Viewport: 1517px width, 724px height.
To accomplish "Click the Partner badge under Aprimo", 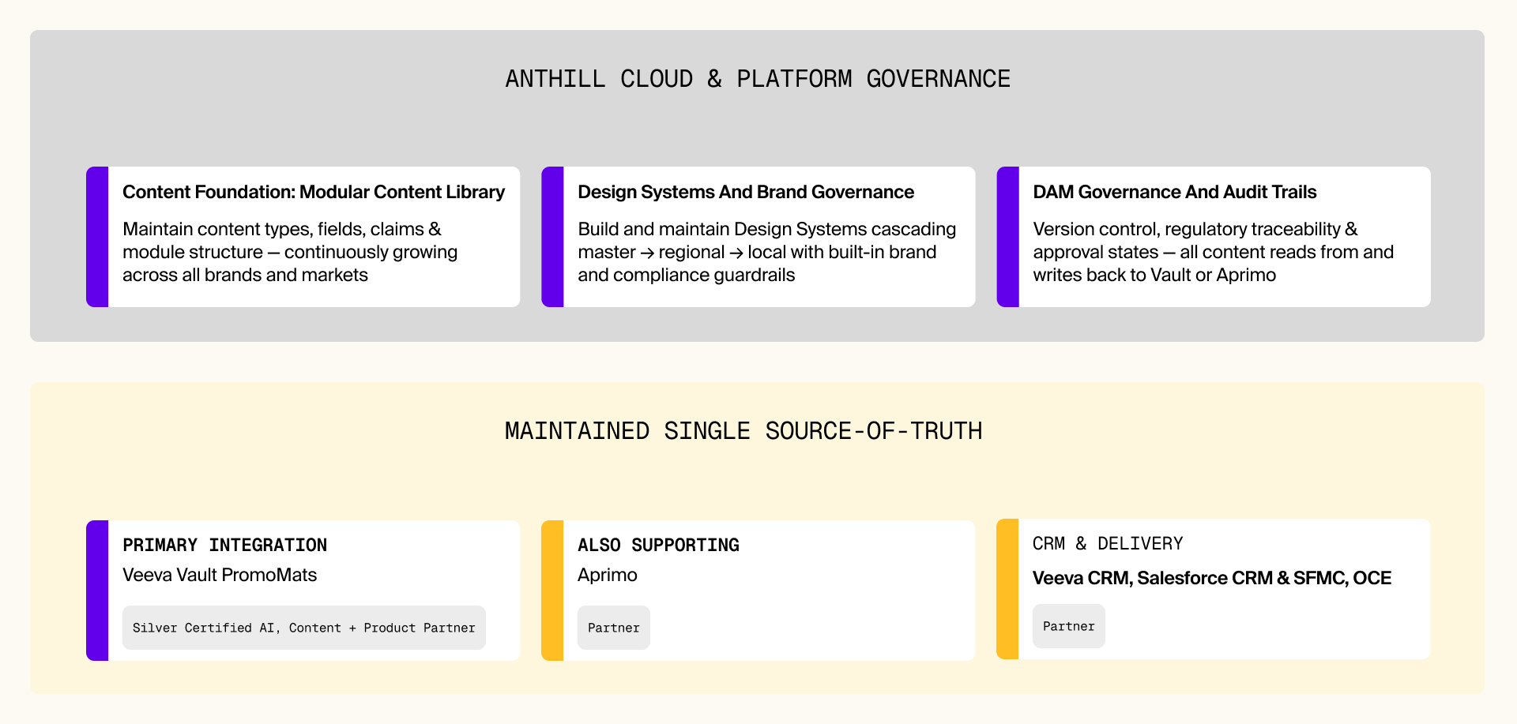I will (614, 628).
